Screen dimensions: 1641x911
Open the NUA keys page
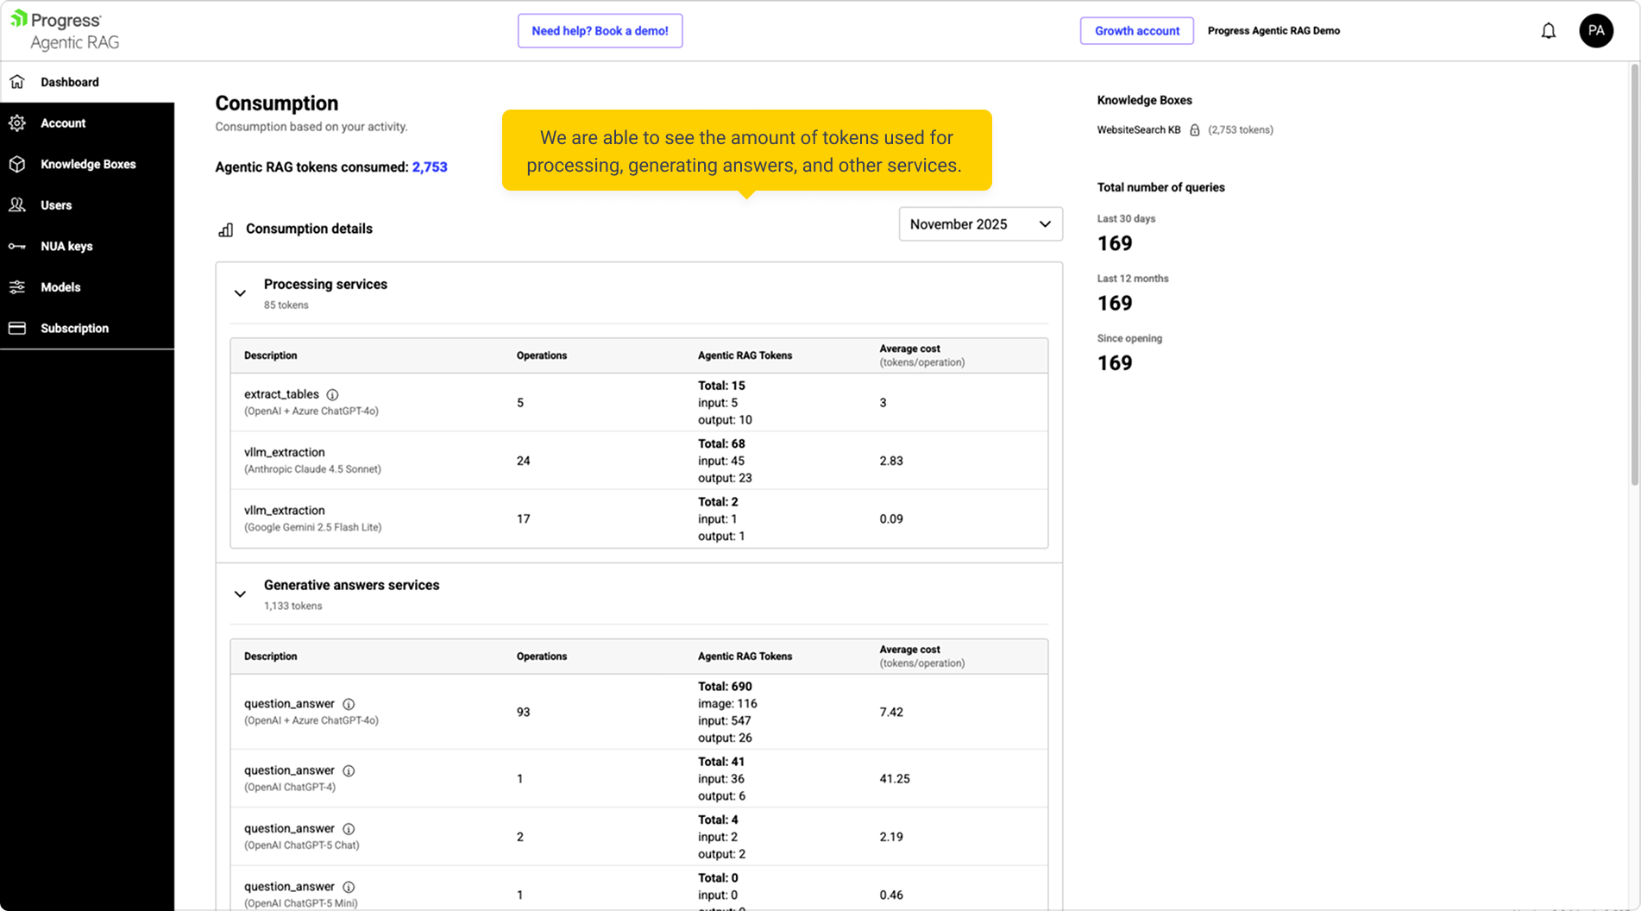[x=66, y=246]
